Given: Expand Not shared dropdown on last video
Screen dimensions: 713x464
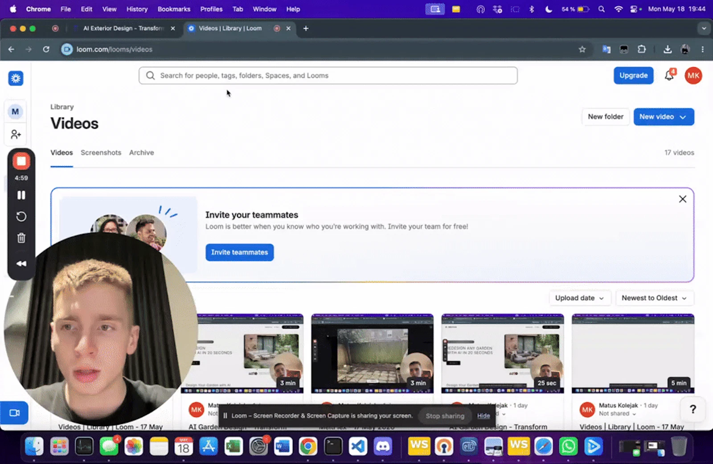Looking at the screenshot, I should pos(617,414).
